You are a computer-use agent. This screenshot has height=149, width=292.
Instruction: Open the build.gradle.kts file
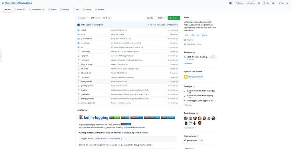[x=87, y=81]
